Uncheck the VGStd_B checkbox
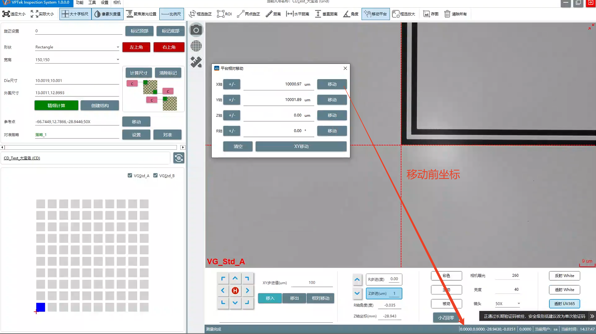This screenshot has height=334, width=596. pyautogui.click(x=155, y=175)
